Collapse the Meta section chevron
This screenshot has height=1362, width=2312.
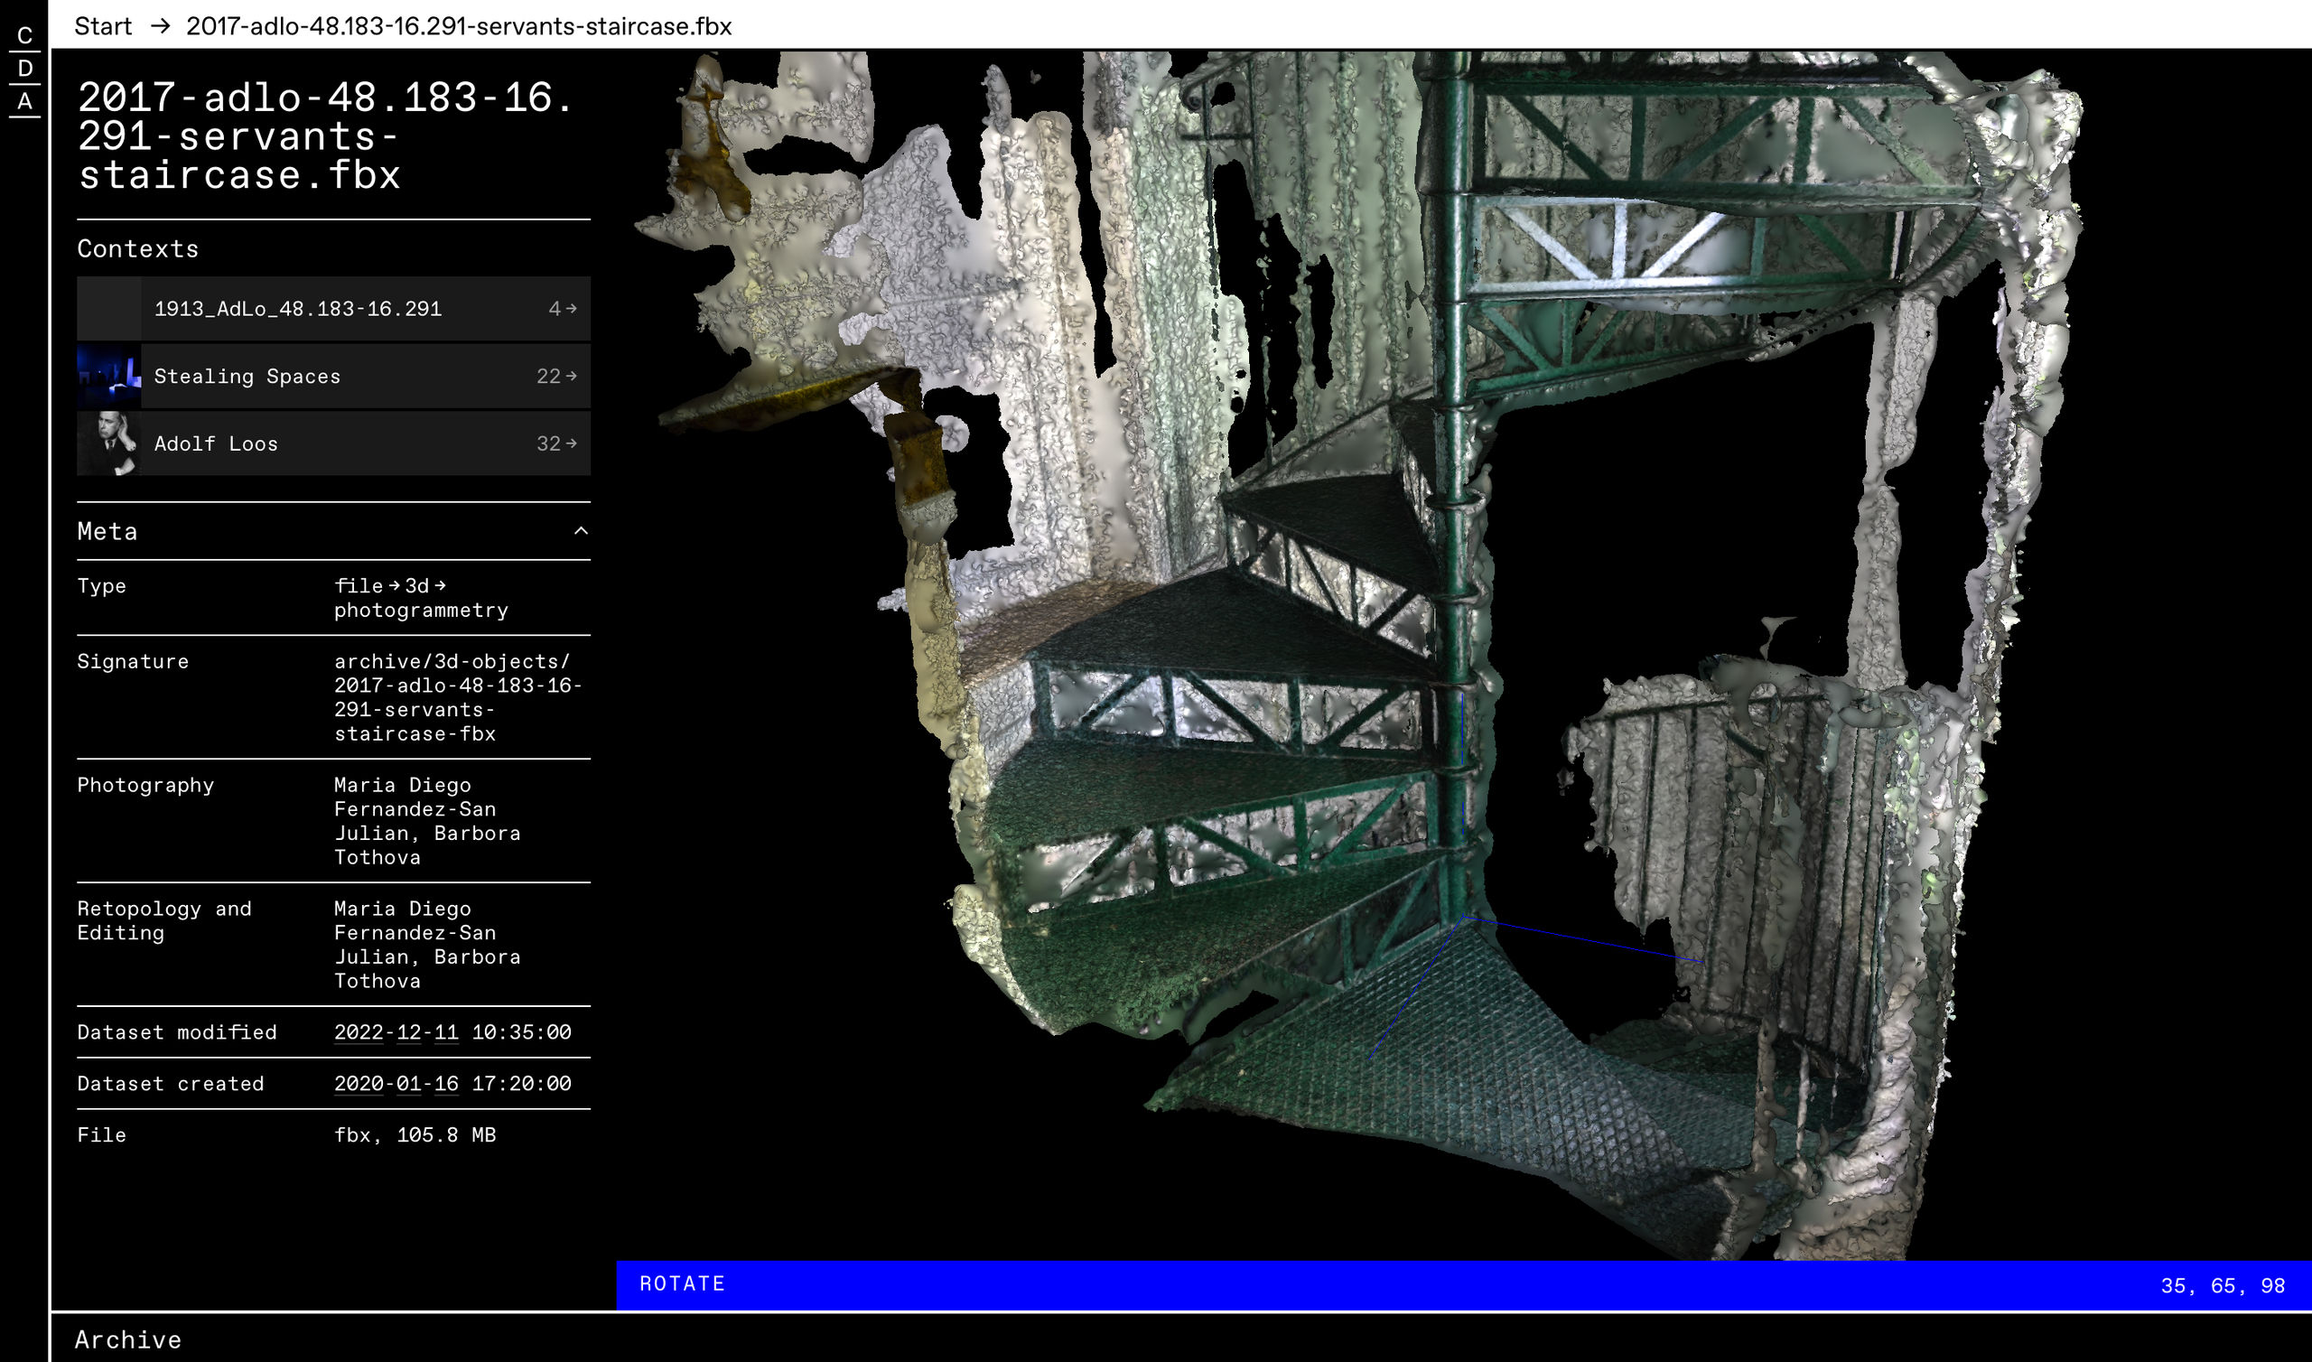pos(581,531)
